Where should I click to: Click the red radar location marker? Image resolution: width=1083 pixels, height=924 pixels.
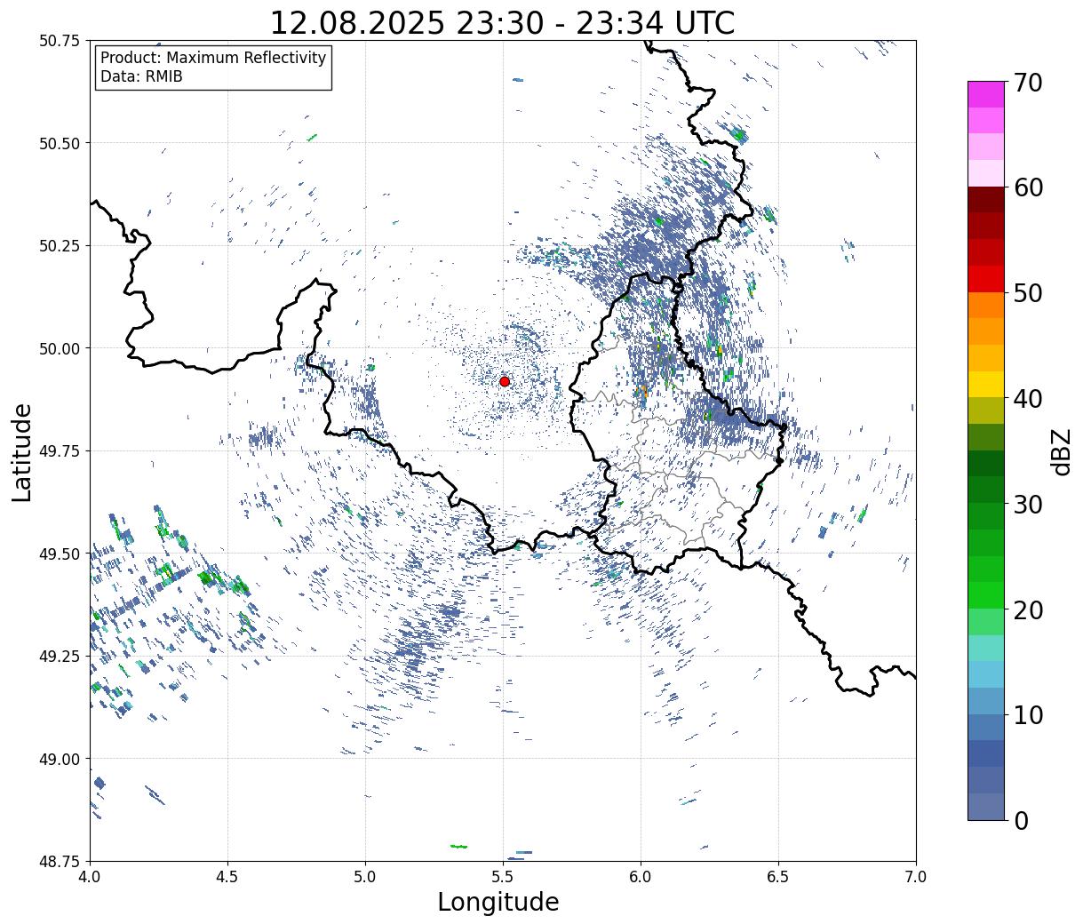[x=505, y=381]
